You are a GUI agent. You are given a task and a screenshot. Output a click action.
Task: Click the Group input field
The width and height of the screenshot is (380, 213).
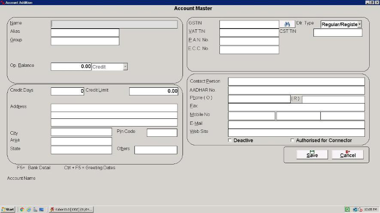click(85, 41)
